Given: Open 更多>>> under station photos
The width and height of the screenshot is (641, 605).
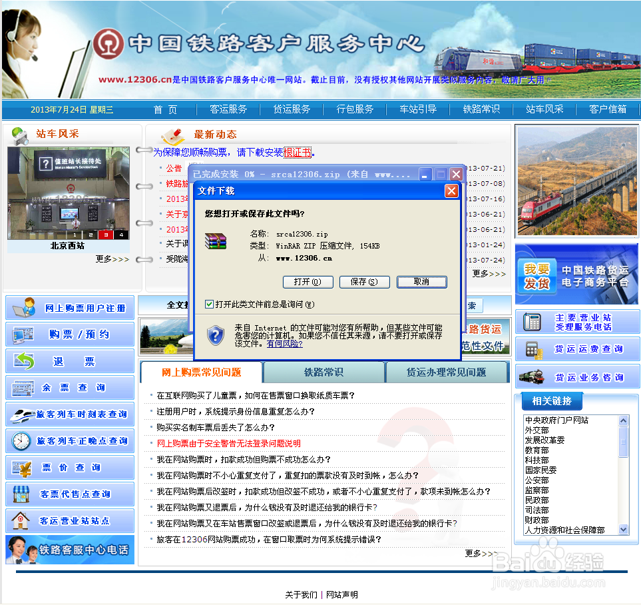Looking at the screenshot, I should [112, 259].
